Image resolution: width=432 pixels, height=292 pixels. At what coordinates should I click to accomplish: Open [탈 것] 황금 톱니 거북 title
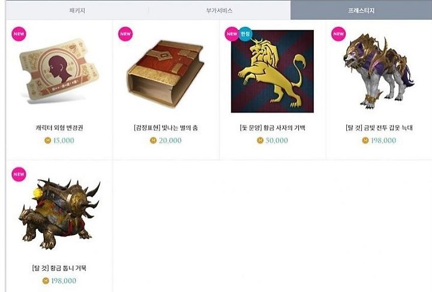[59, 268]
